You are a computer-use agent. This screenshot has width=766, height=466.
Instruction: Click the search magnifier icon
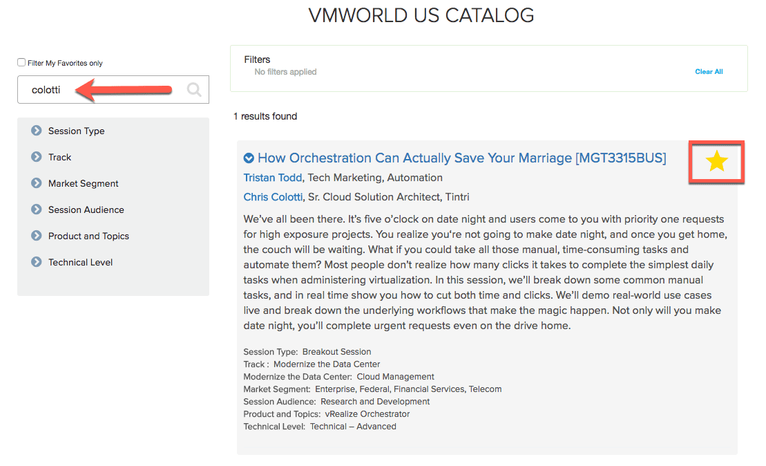pyautogui.click(x=194, y=89)
